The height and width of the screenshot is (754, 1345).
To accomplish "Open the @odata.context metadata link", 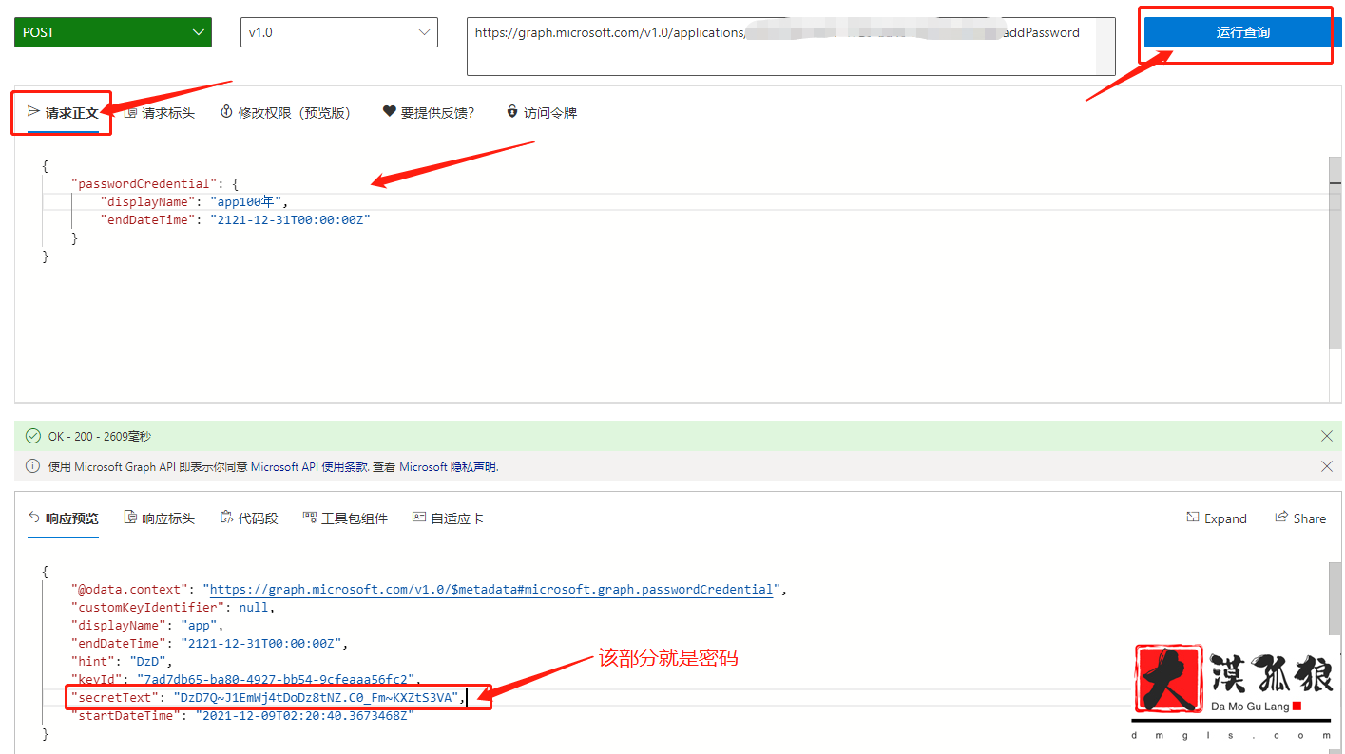I will 491,589.
